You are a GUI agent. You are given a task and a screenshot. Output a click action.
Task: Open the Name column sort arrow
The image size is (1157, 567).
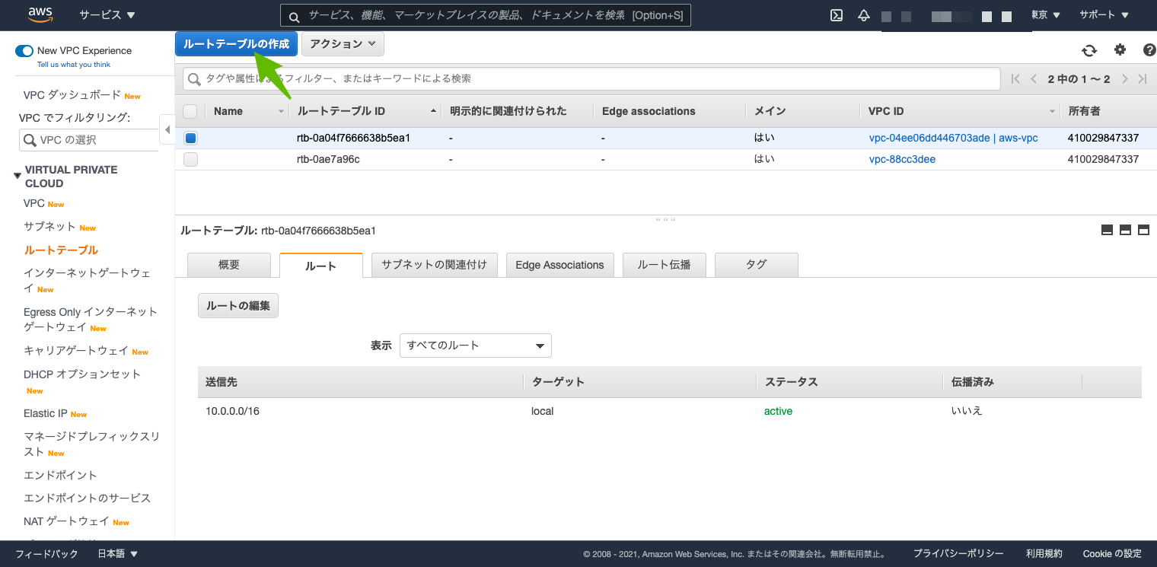[x=281, y=112]
